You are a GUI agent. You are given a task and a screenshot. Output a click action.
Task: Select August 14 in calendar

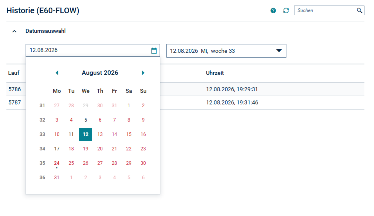[114, 134]
